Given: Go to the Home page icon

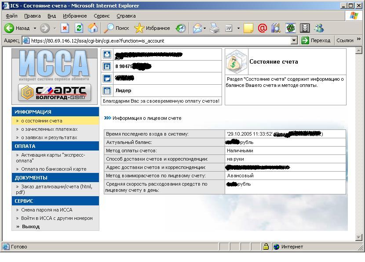Looking at the screenshot, I should pos(93,28).
